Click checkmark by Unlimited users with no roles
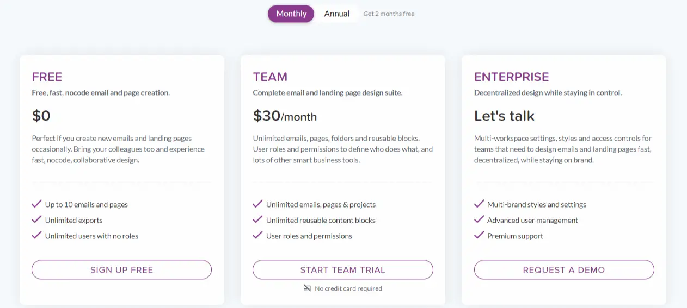This screenshot has height=308, width=687. (36, 235)
